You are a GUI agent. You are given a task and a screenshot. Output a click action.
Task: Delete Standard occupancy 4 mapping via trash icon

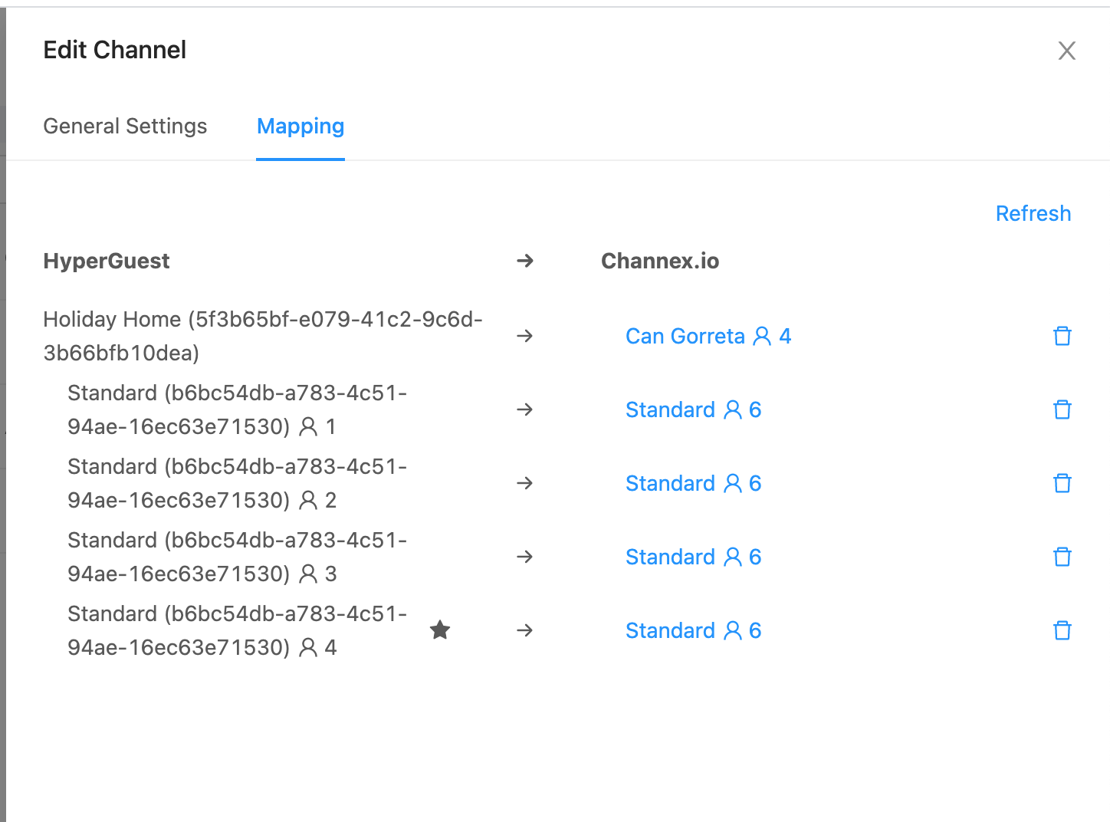click(1062, 630)
